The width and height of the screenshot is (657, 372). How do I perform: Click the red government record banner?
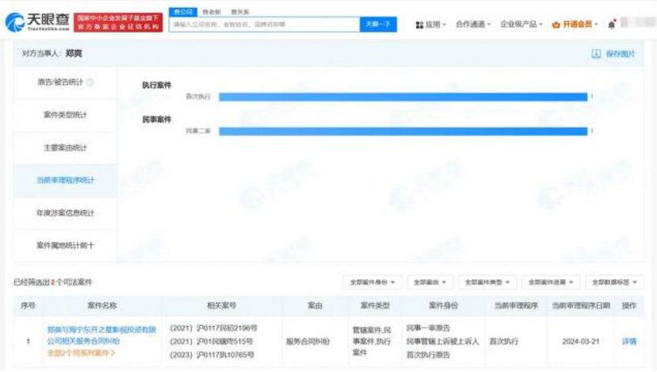click(x=118, y=22)
